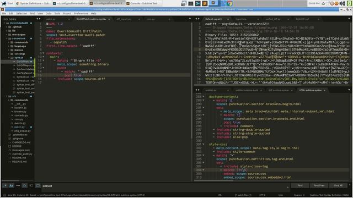The height and width of the screenshot is (198, 353).
Task: Open browse.py in the sidebar
Action: pos(20,112)
